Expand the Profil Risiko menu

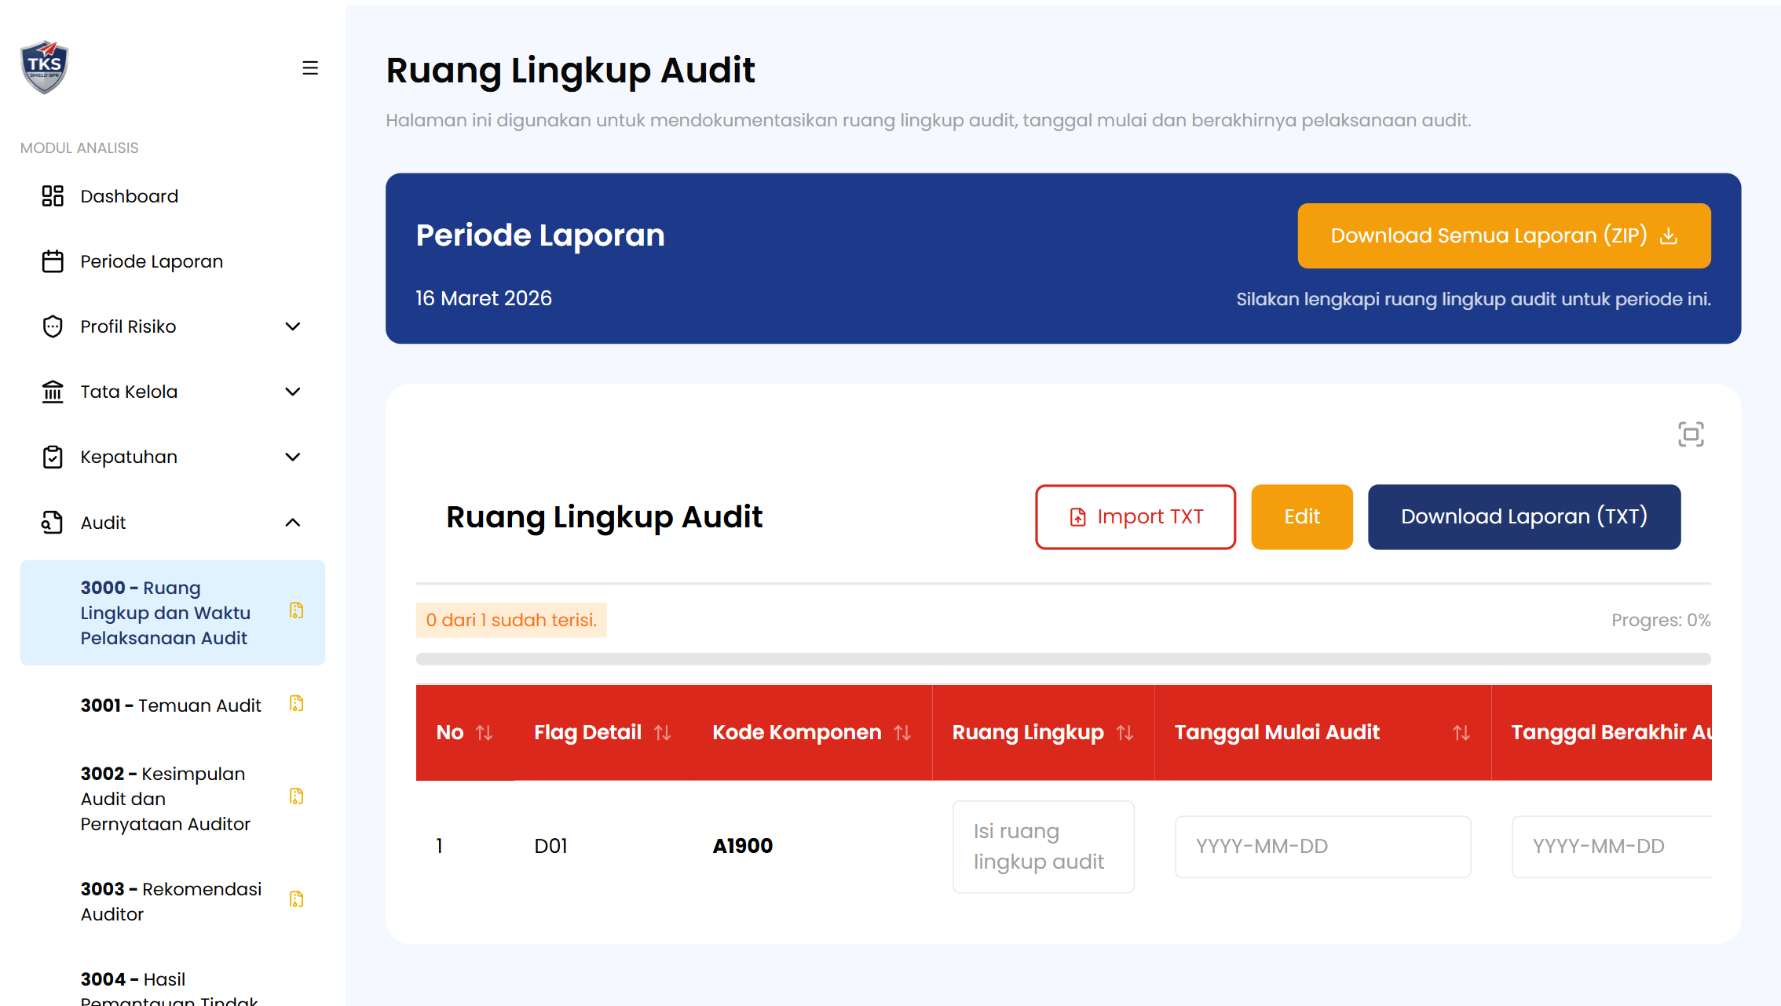pyautogui.click(x=293, y=326)
